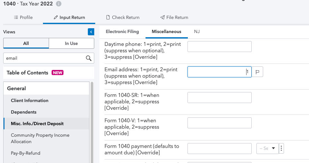Click the flag icon next to Email address field

click(257, 72)
